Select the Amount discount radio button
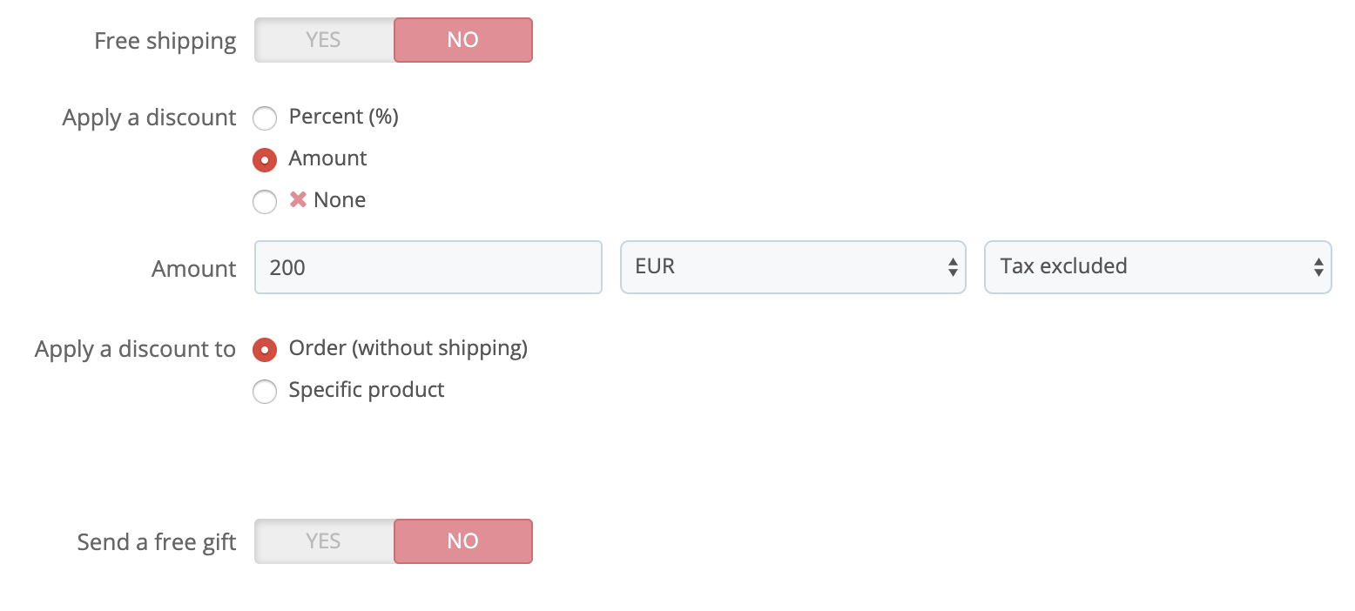The width and height of the screenshot is (1355, 611). (265, 159)
